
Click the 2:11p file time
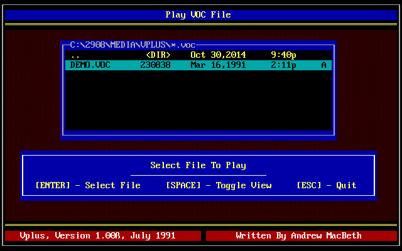click(x=283, y=65)
